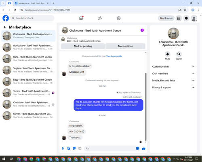Screen dimensions: 202x162
Task: Open Tanice's conversation in the list
Action: click(x=28, y=93)
